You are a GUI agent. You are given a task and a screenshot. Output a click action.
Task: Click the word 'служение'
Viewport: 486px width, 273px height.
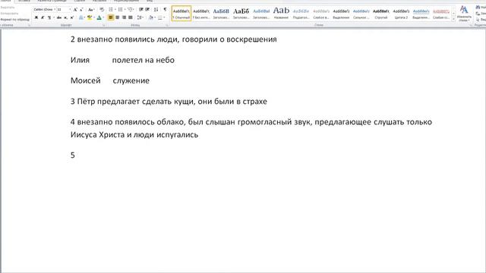pyautogui.click(x=131, y=81)
